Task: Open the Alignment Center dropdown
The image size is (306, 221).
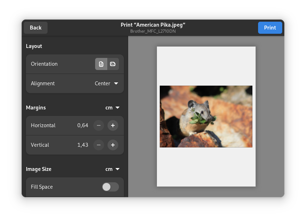Action: pyautogui.click(x=106, y=83)
